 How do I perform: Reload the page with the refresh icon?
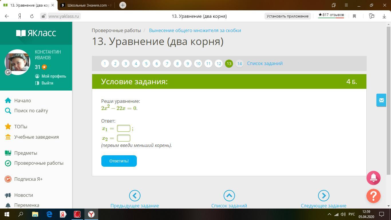[x=32, y=16]
